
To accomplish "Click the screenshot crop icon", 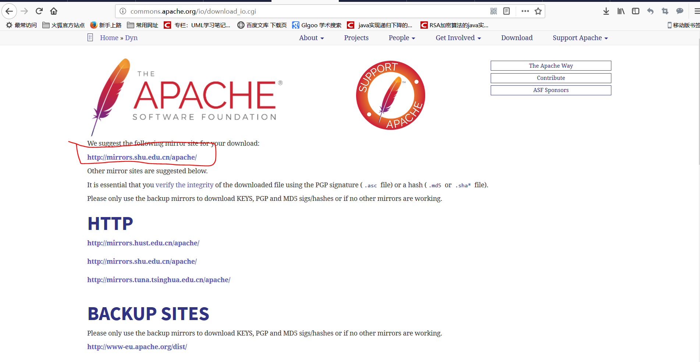I will point(665,11).
